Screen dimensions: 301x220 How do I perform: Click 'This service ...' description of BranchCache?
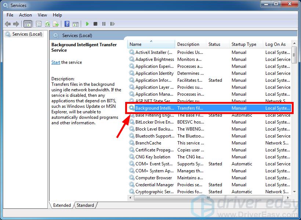tap(191, 143)
